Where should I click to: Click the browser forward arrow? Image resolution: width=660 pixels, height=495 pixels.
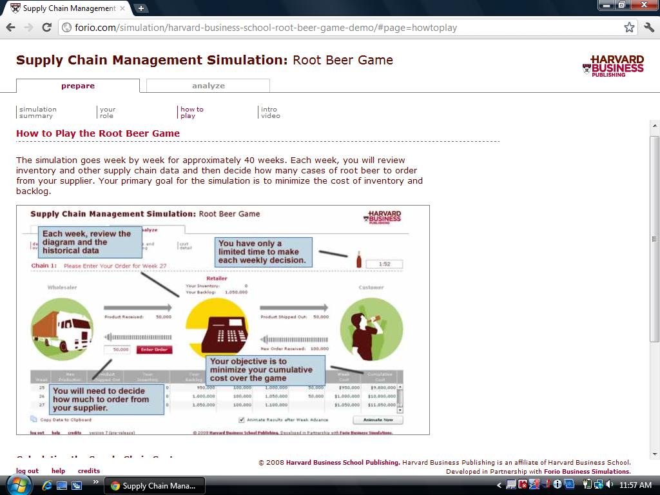(x=28, y=28)
